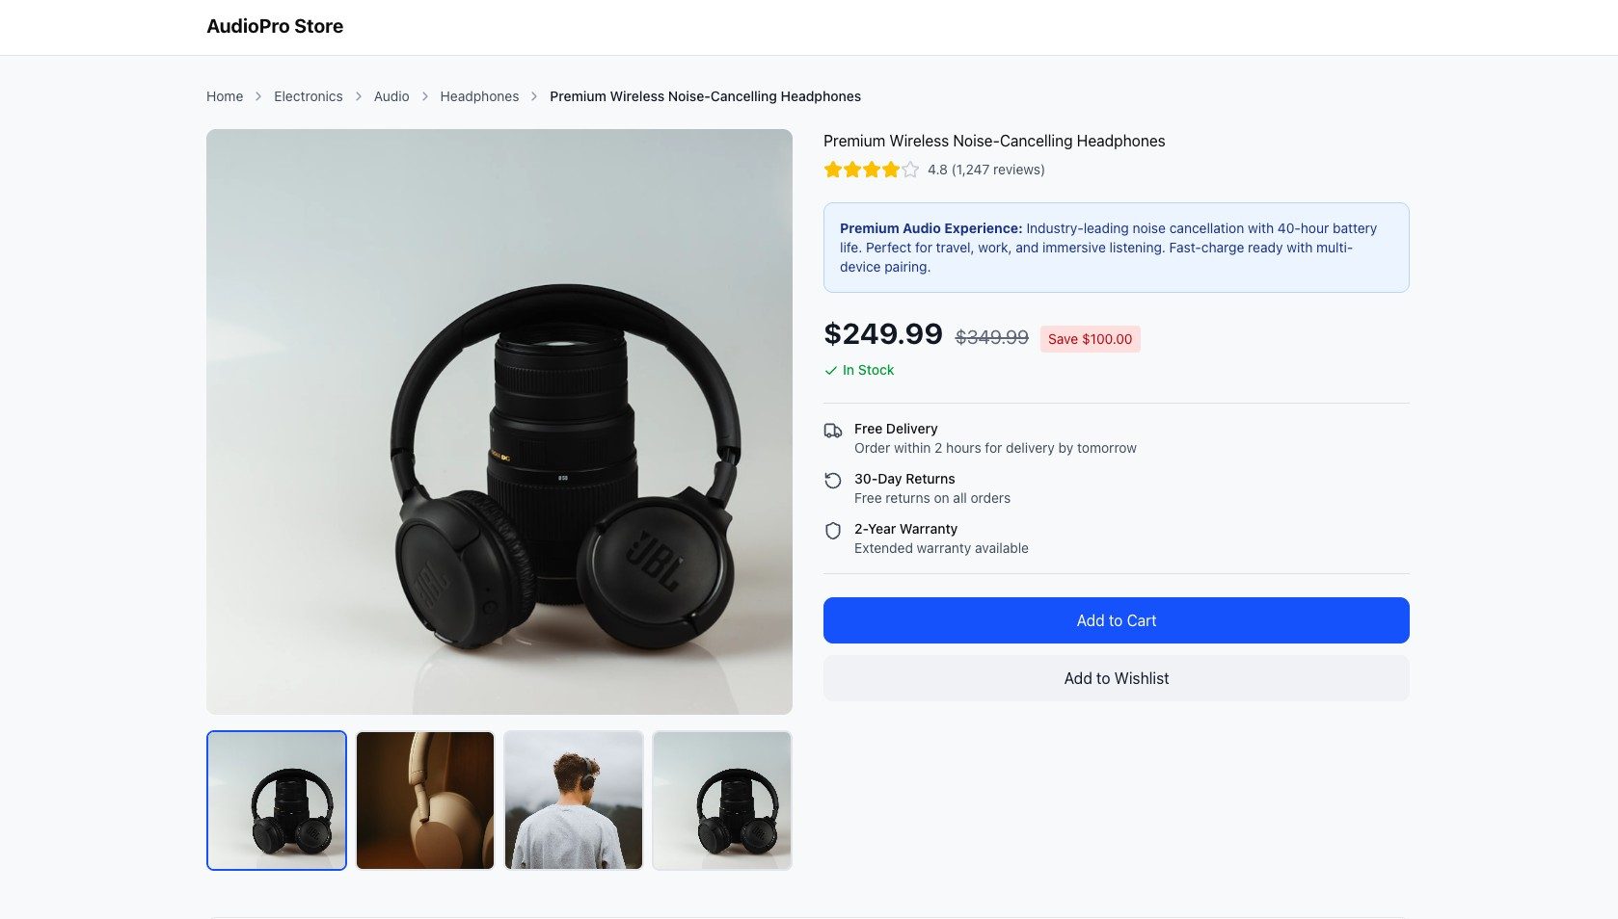Click the Save $100.00 badge
The height and width of the screenshot is (919, 1618).
pyautogui.click(x=1090, y=339)
